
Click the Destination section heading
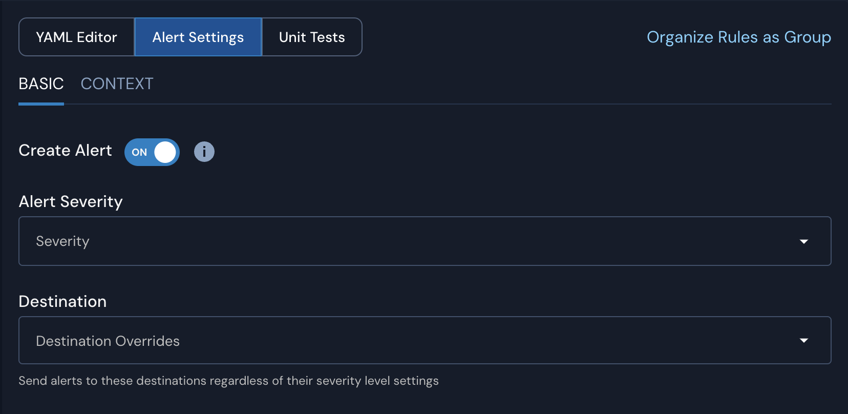coord(62,302)
